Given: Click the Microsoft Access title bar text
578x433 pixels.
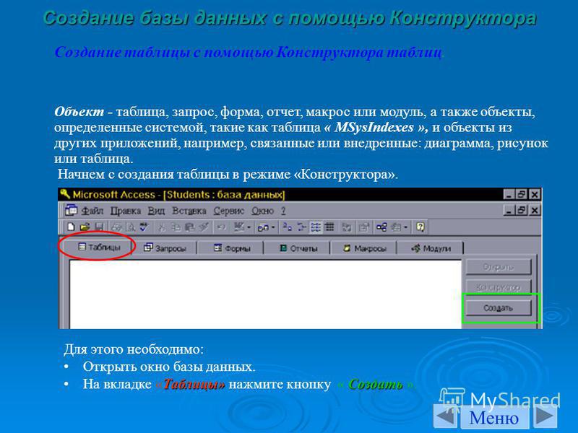Looking at the screenshot, I should [x=178, y=194].
